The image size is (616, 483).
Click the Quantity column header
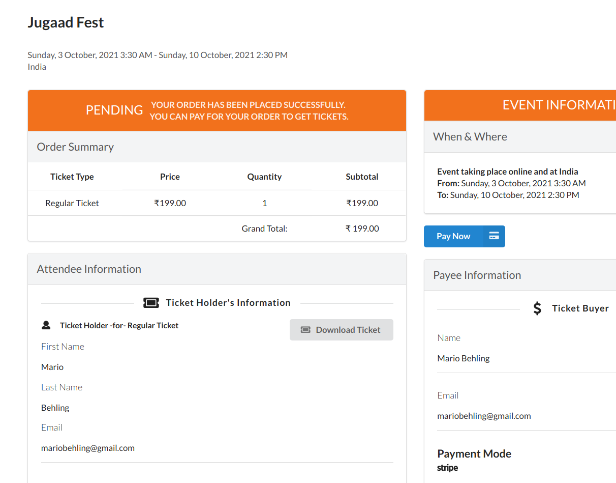point(264,177)
